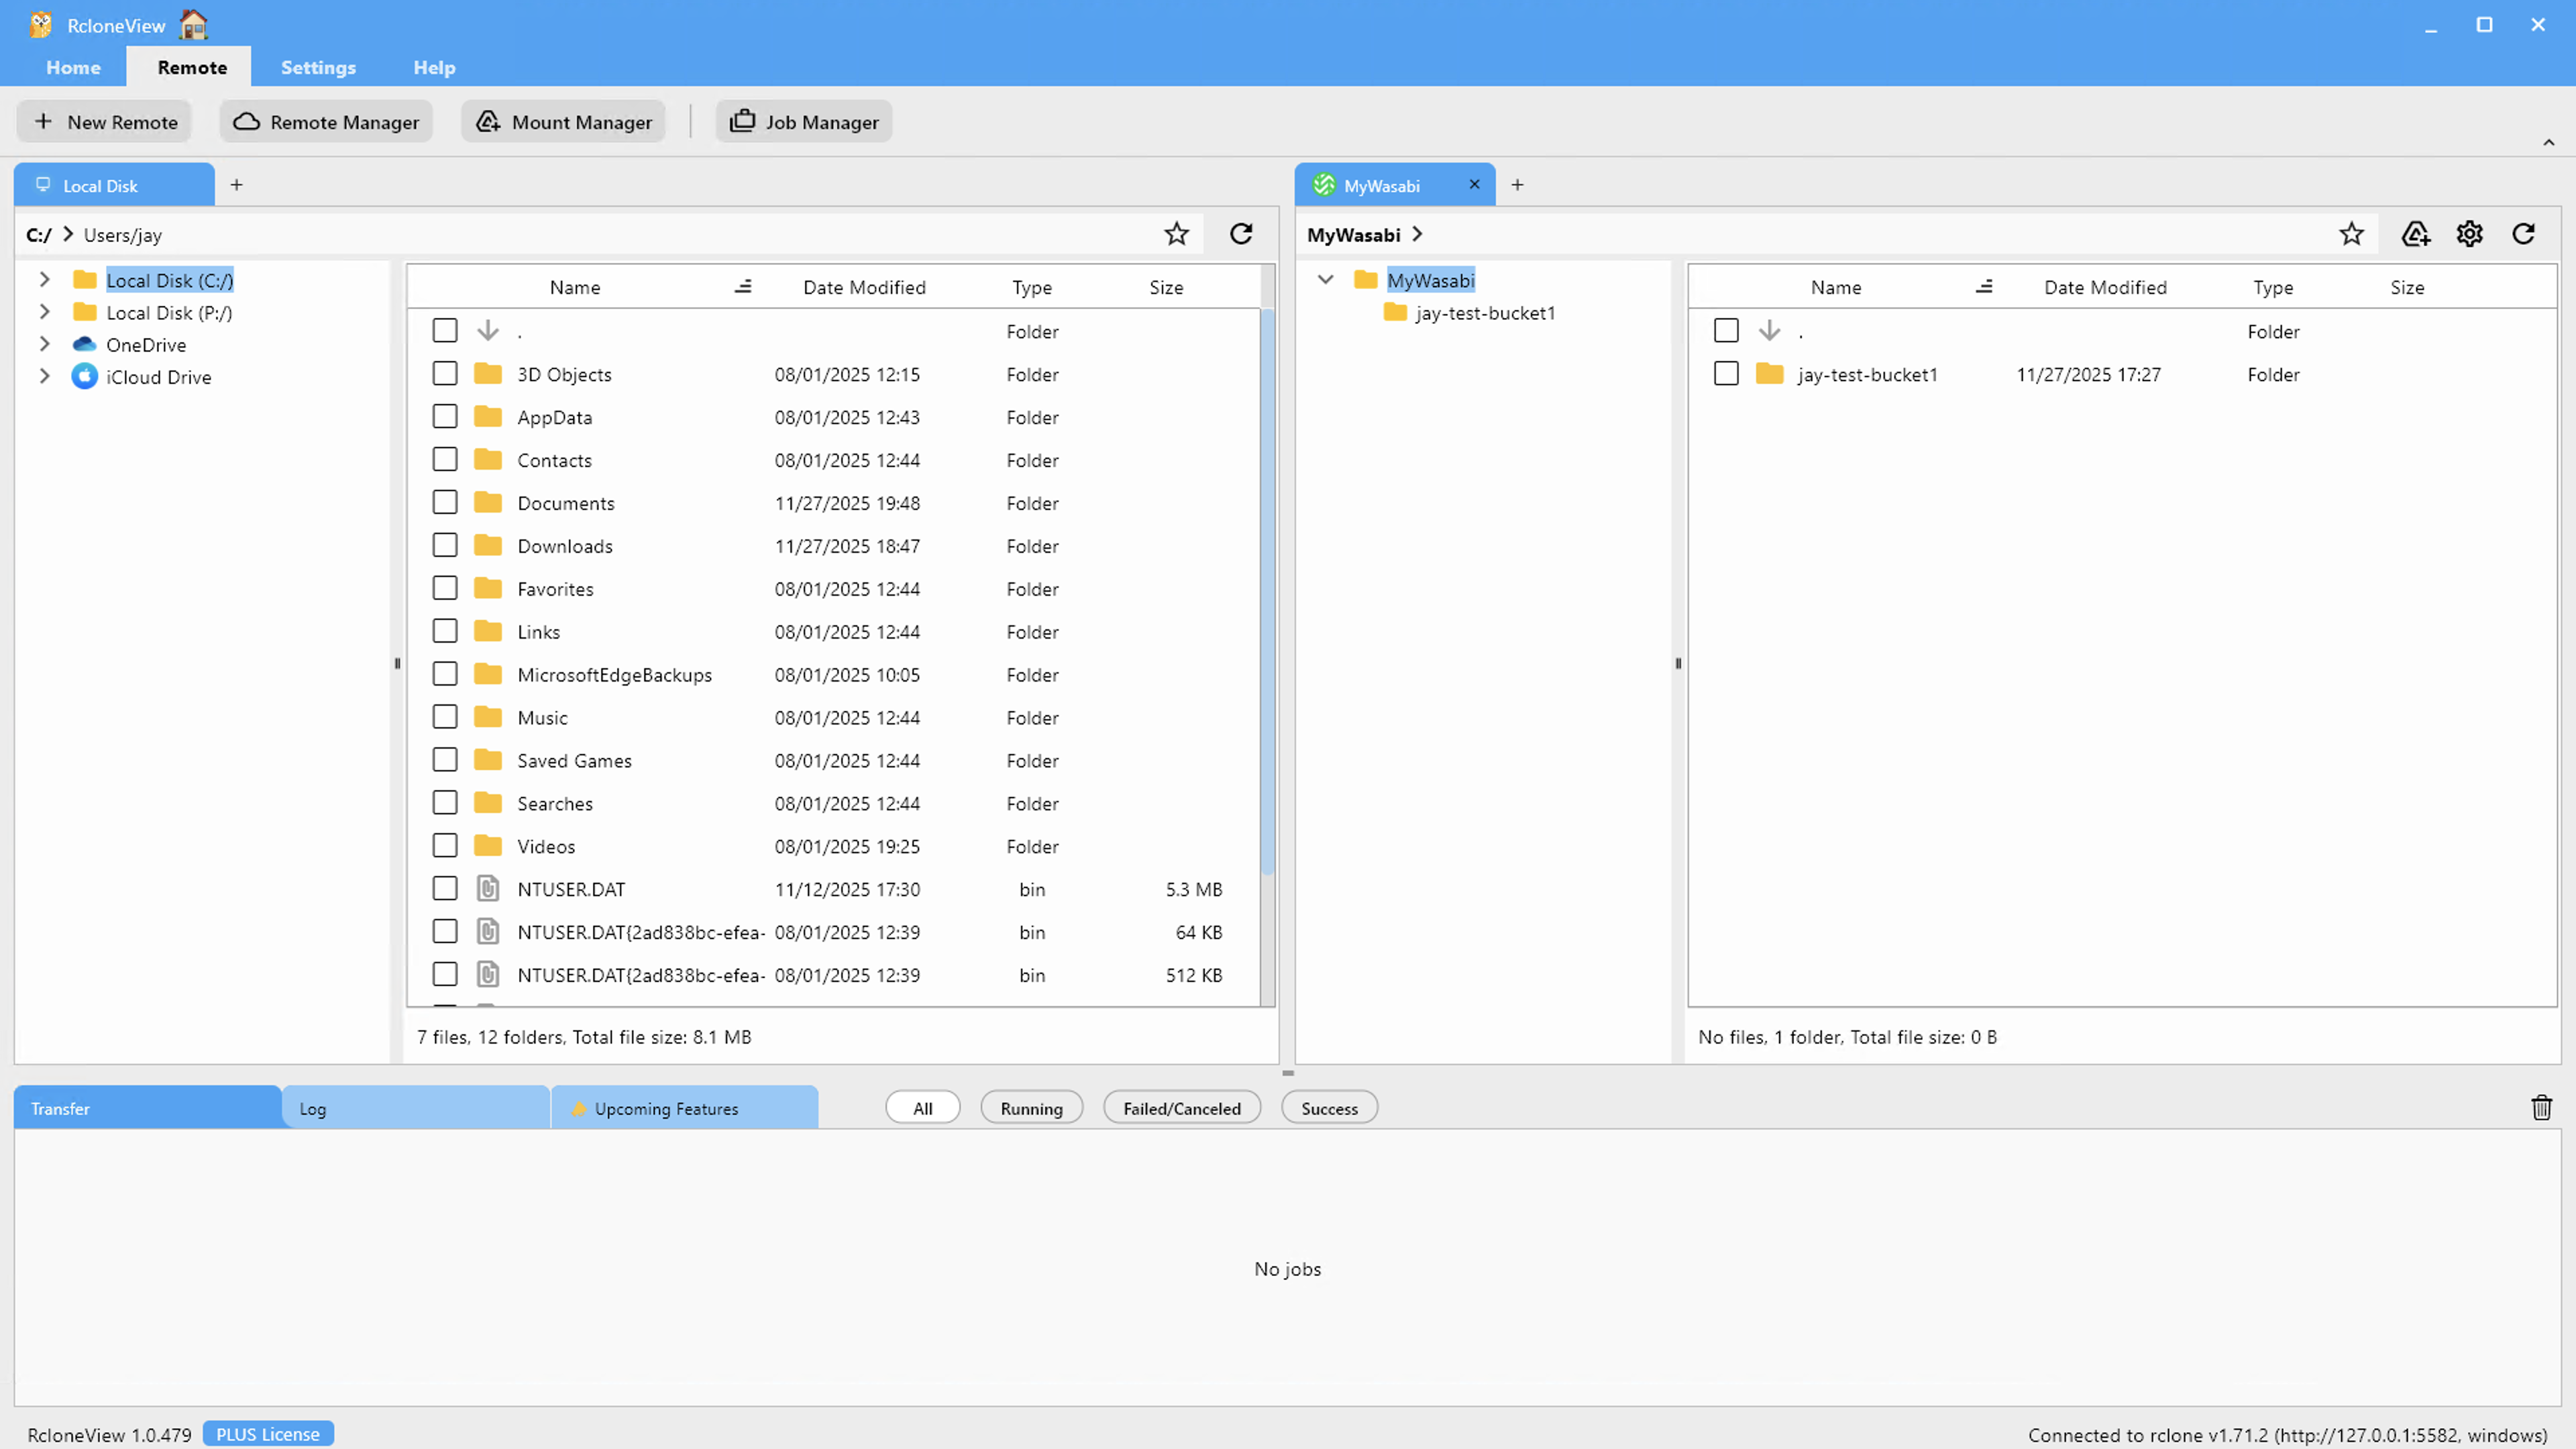This screenshot has width=2576, height=1449.
Task: Clear jobs using the trash icon
Action: click(2542, 1107)
